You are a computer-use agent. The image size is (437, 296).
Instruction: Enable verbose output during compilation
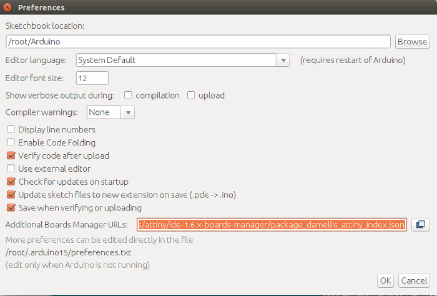(x=128, y=96)
